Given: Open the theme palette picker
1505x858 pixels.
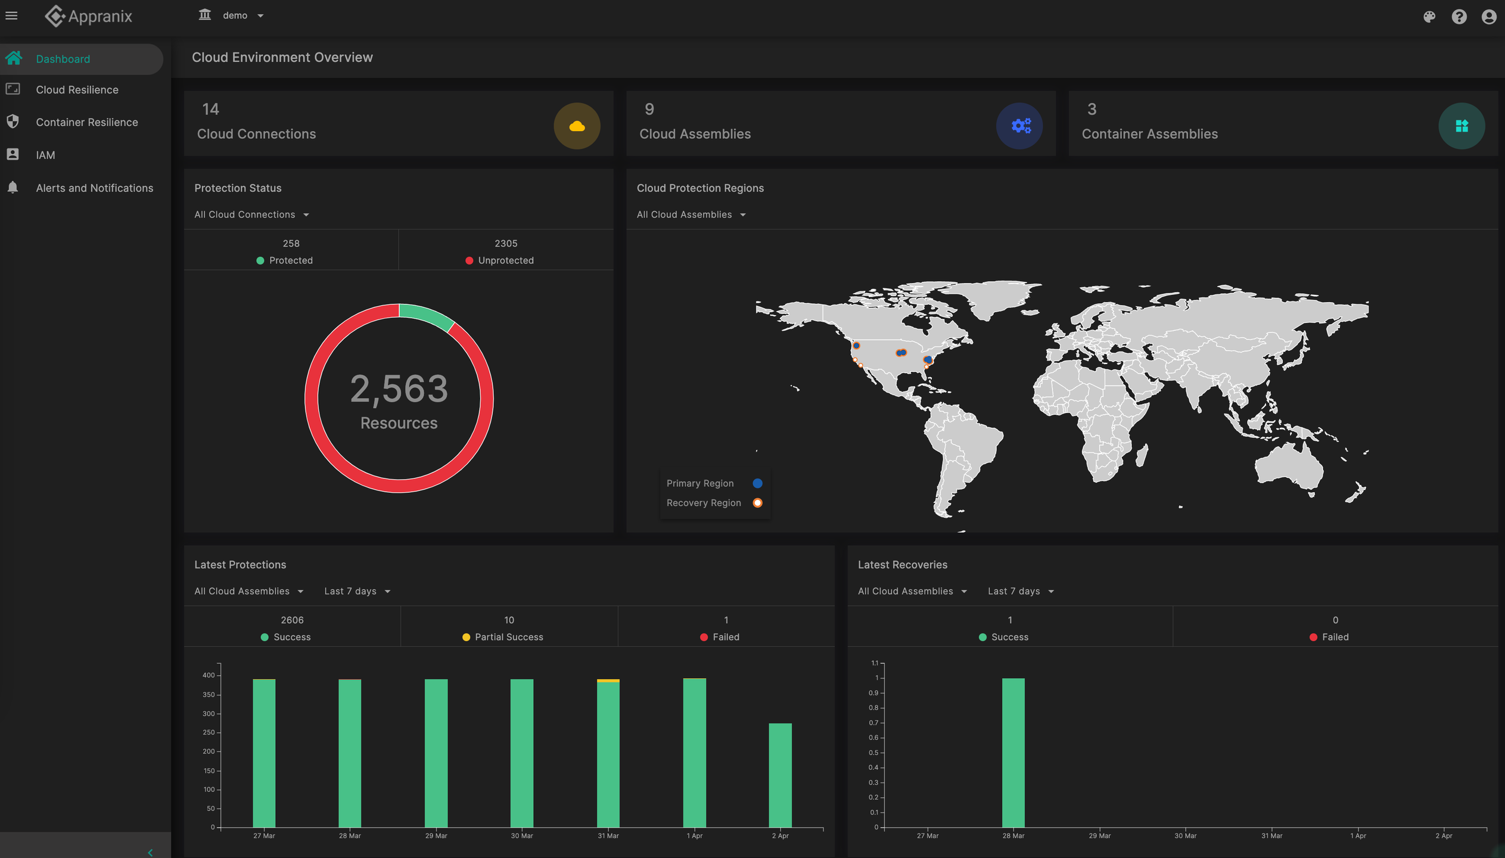Looking at the screenshot, I should click(x=1429, y=17).
